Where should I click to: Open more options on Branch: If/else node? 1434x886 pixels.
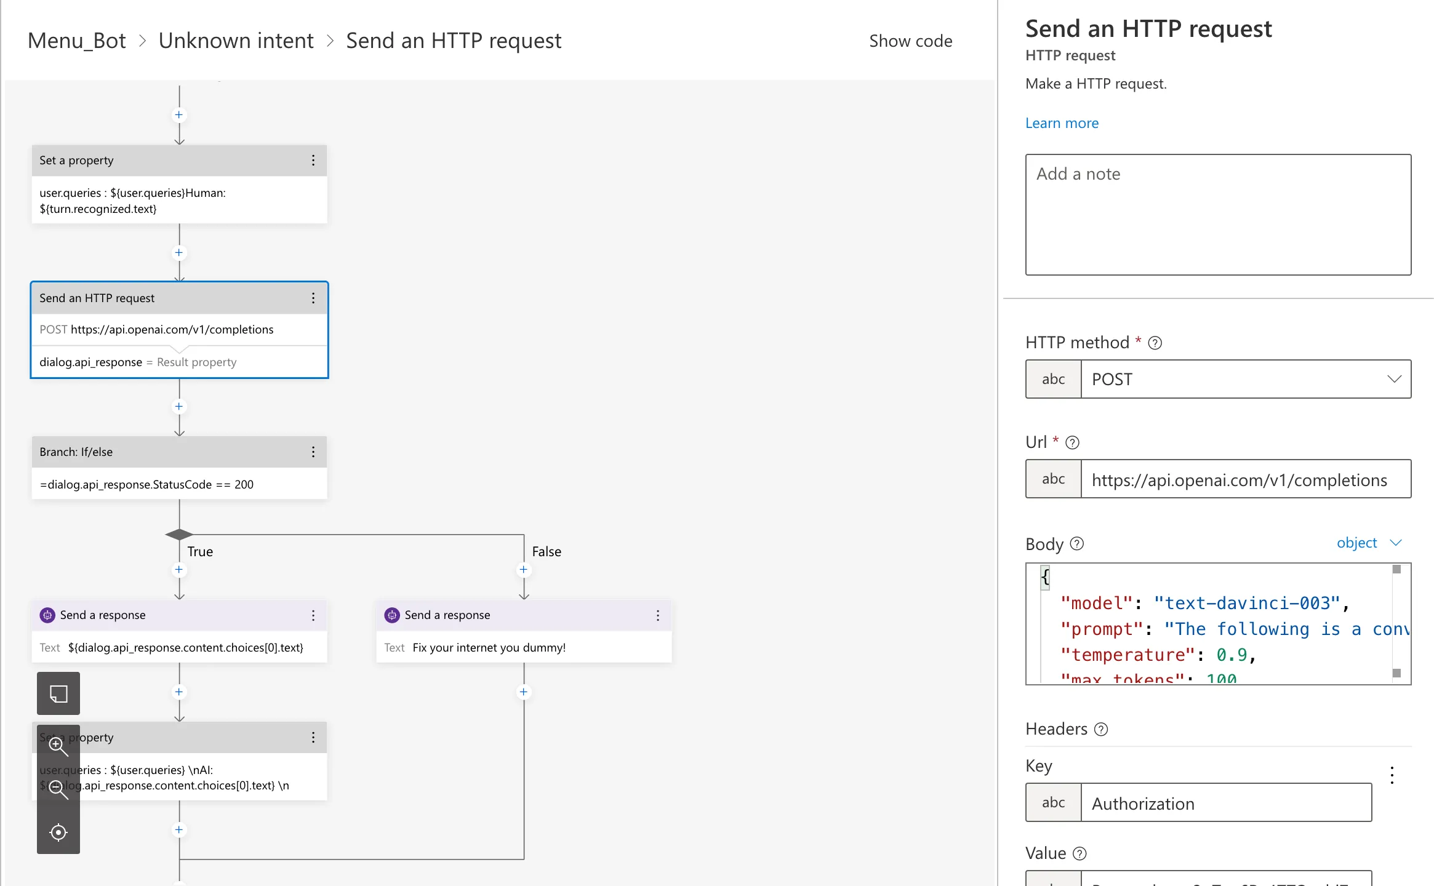(x=313, y=452)
